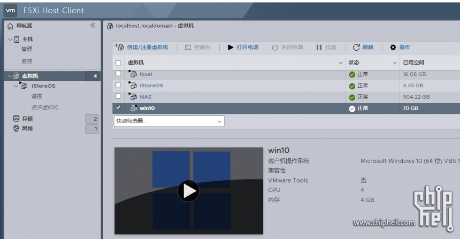This screenshot has height=239, width=460.
Task: Click the iStoreOS VM icon in the table
Action: point(133,85)
